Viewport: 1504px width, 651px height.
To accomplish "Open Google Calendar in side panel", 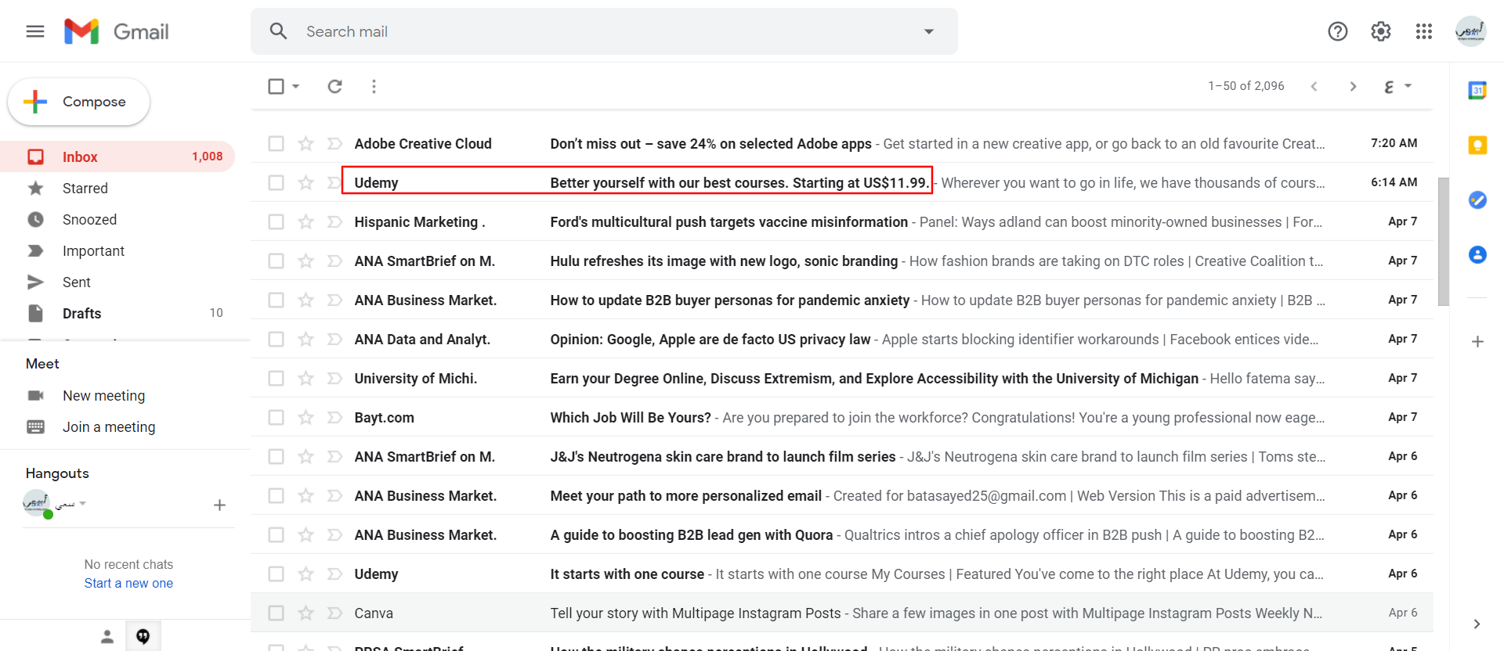I will coord(1477,91).
